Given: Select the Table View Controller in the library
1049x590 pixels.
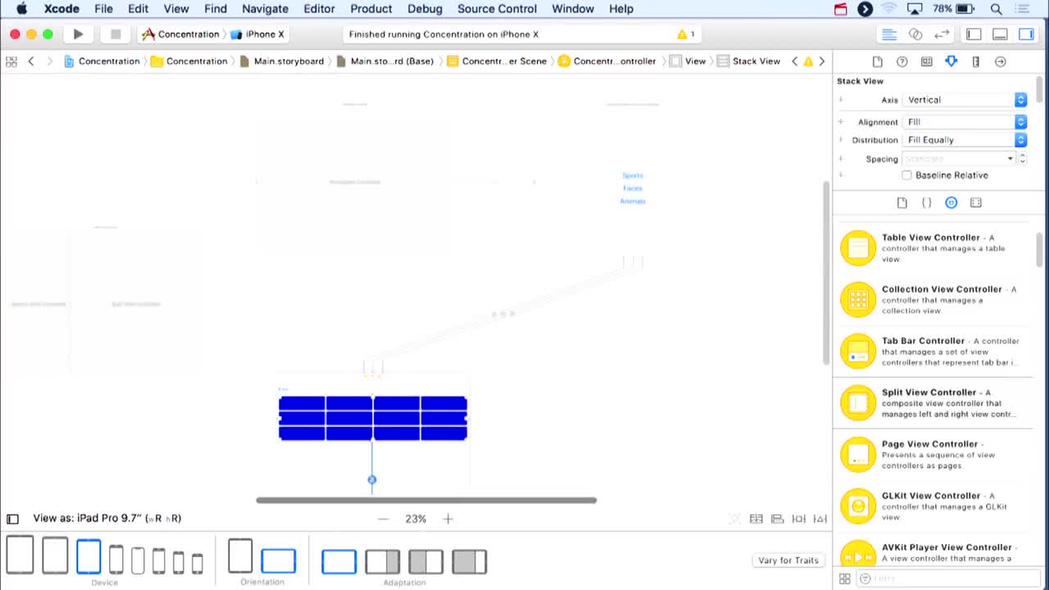Looking at the screenshot, I should 934,247.
